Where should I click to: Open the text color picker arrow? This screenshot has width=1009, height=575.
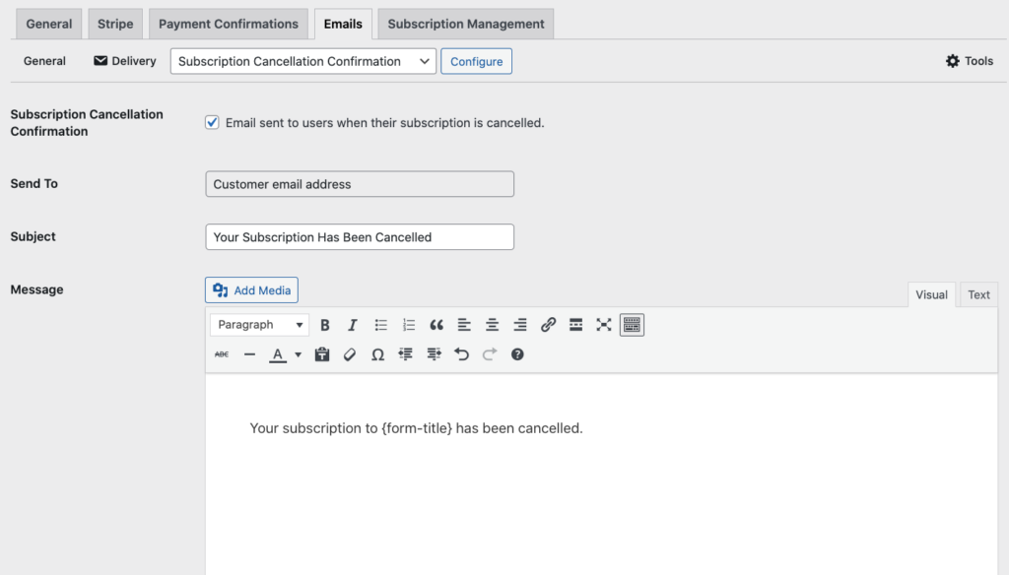click(298, 354)
